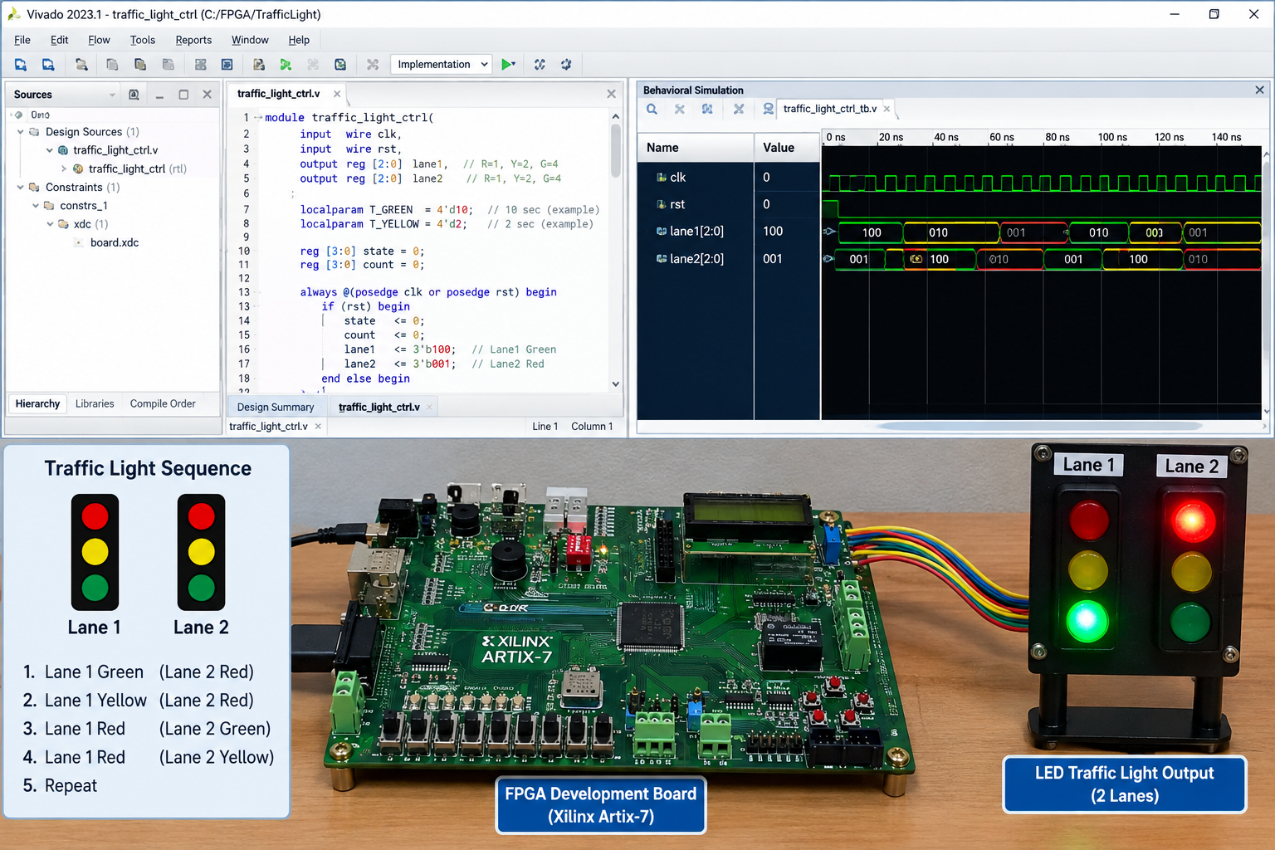Open the Flow menu
Screen dimensions: 1275x850
[99, 40]
